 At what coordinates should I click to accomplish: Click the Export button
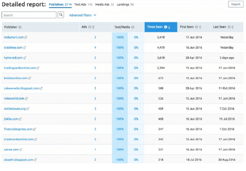(x=236, y=4)
